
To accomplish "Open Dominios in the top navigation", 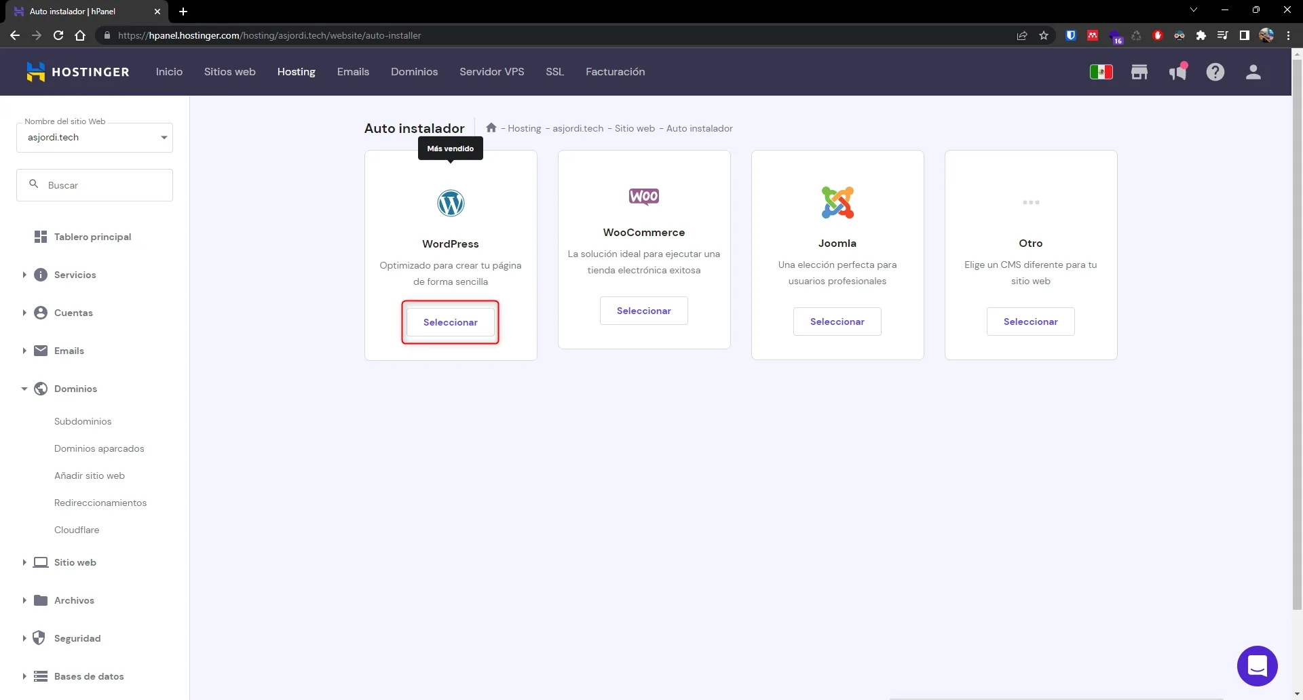I will coord(414,72).
